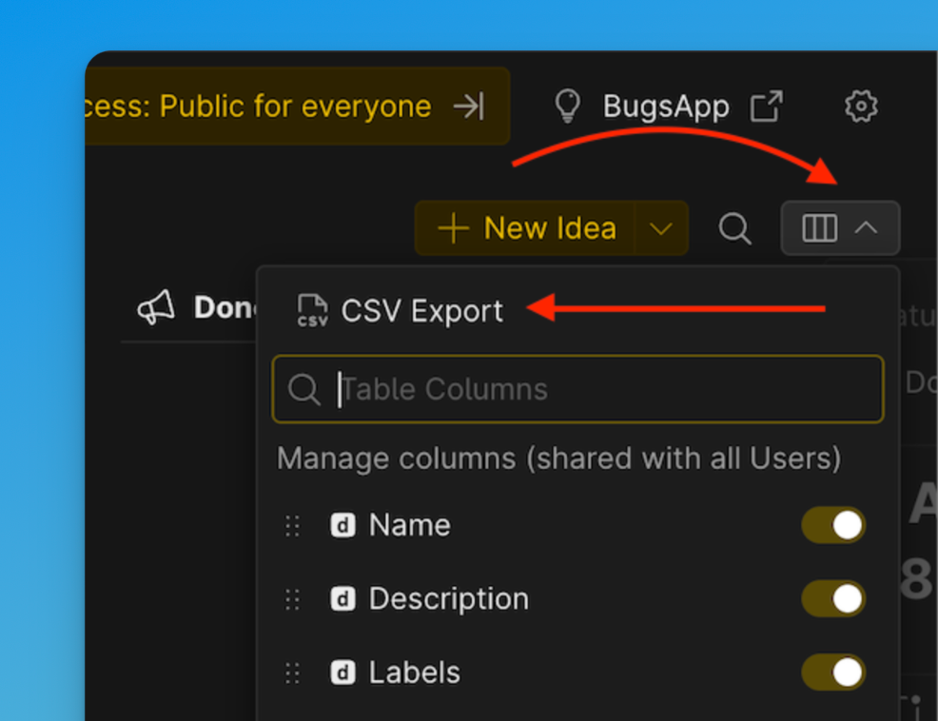The width and height of the screenshot is (938, 721).
Task: Click the megaphone icon beside Done
Action: (155, 306)
